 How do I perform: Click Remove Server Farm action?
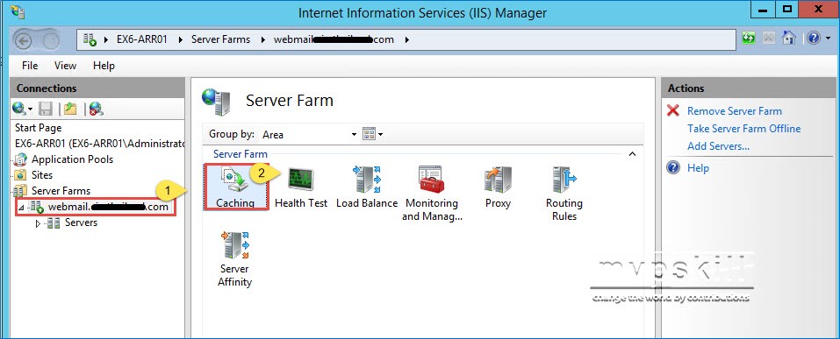point(735,111)
